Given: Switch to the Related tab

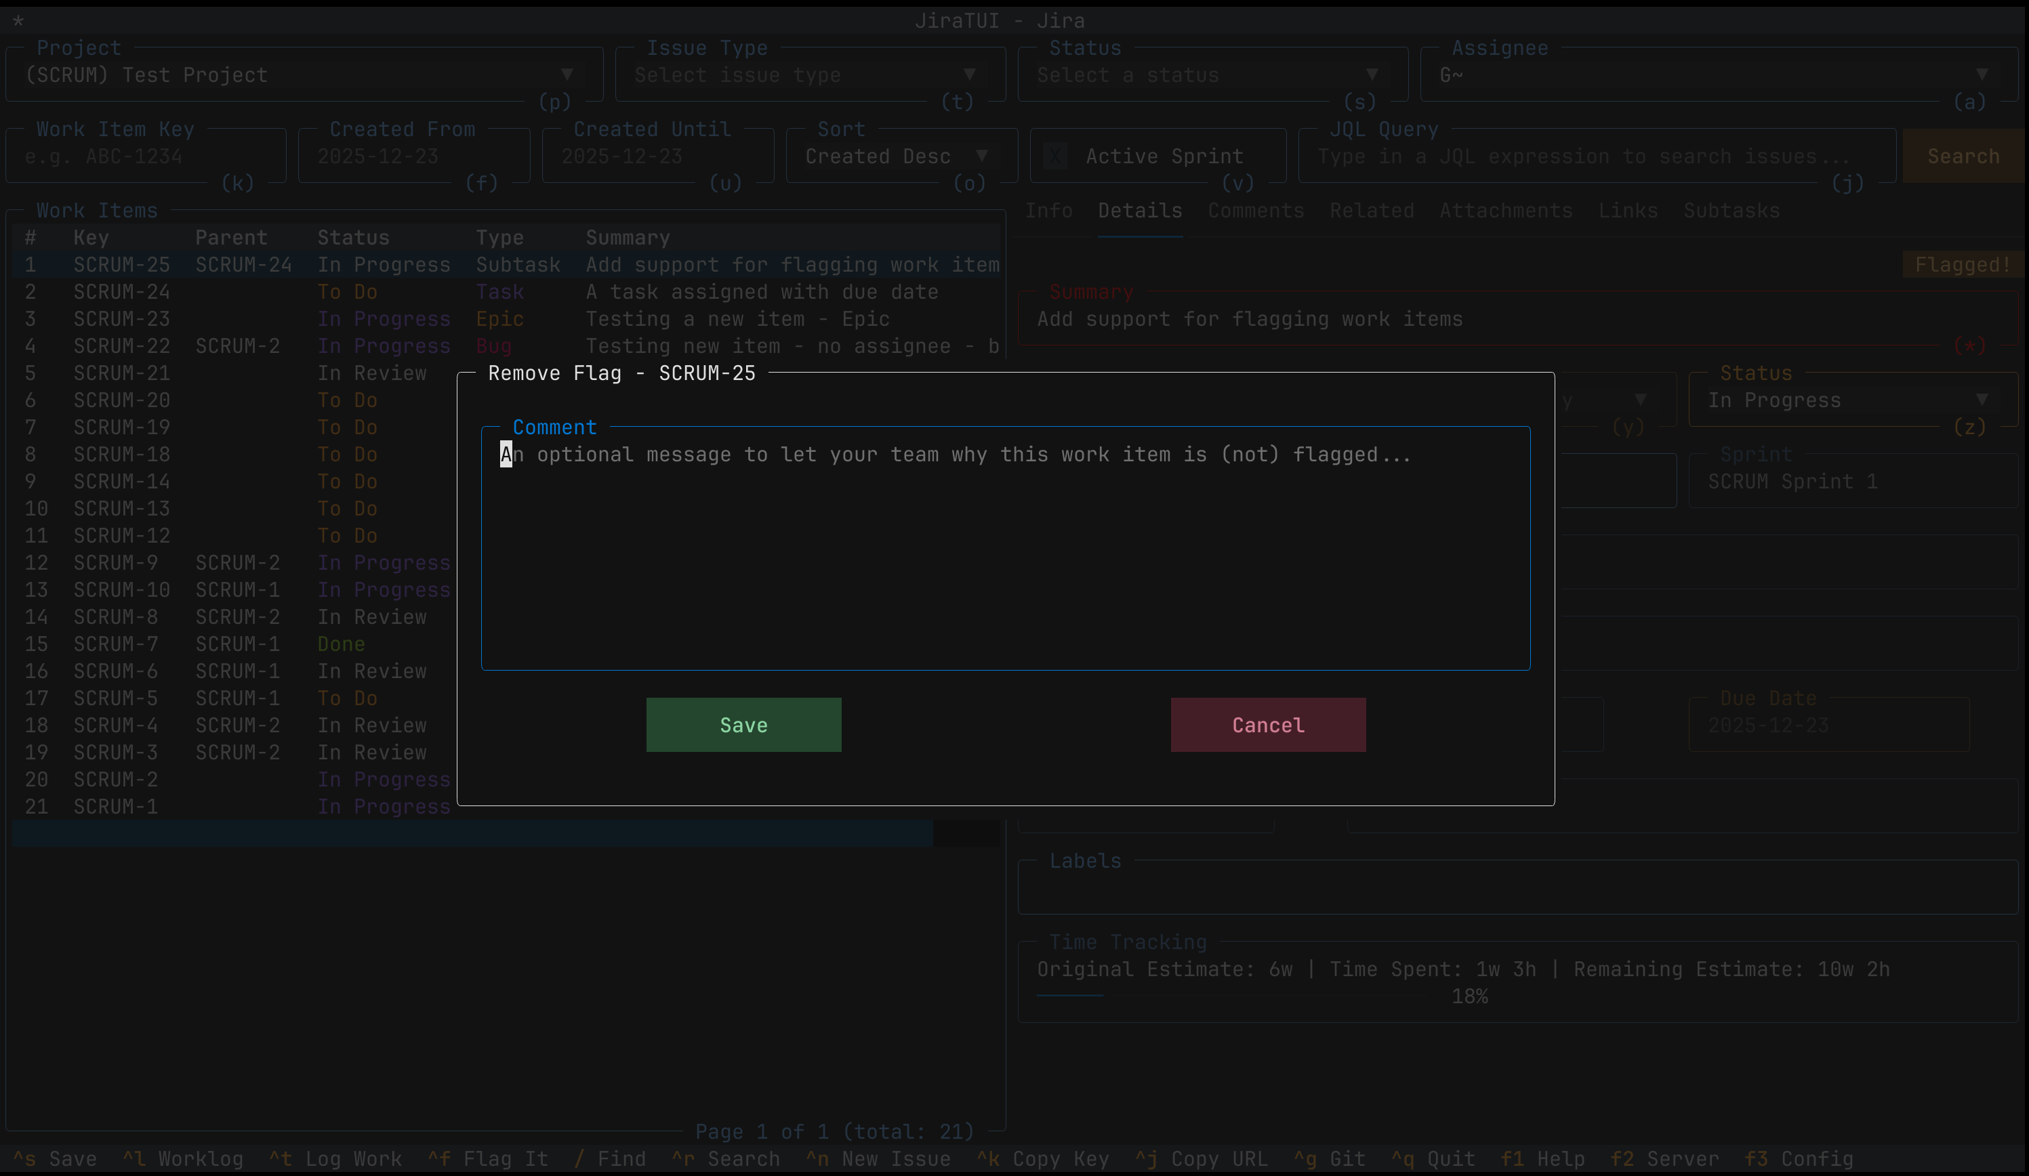Looking at the screenshot, I should pos(1372,211).
